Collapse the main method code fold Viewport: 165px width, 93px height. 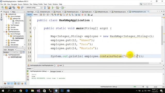(35, 28)
